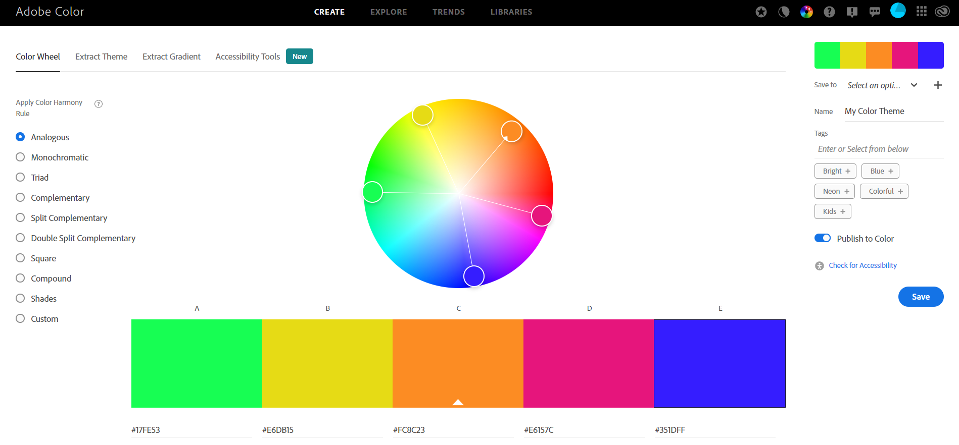Switch to the Color Wheel tab

38,57
